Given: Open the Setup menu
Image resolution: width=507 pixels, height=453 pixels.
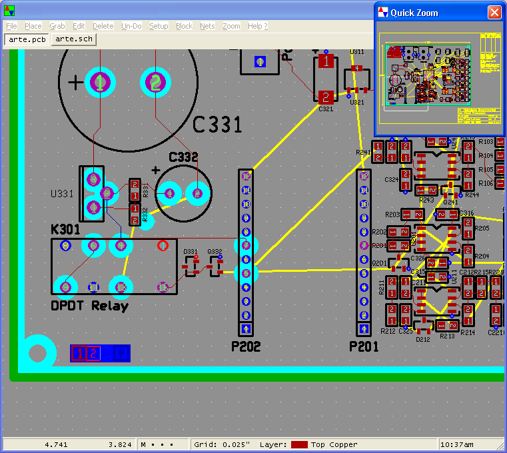Looking at the screenshot, I should 159,26.
